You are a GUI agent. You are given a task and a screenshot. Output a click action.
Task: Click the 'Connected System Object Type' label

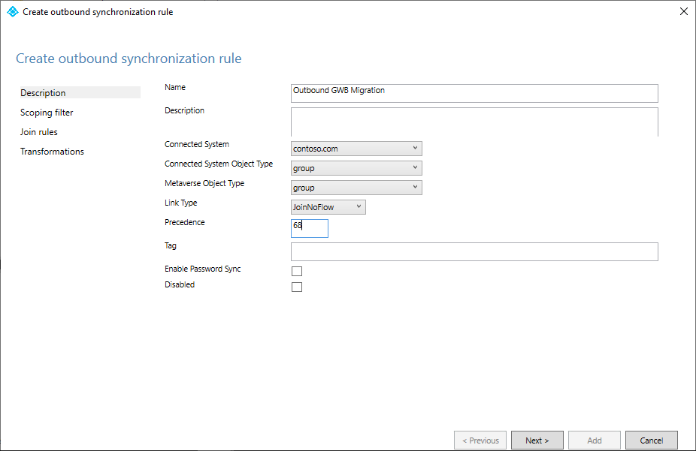click(x=219, y=164)
